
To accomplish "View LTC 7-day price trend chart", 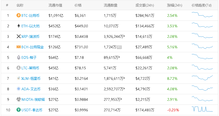I will 202,67.
